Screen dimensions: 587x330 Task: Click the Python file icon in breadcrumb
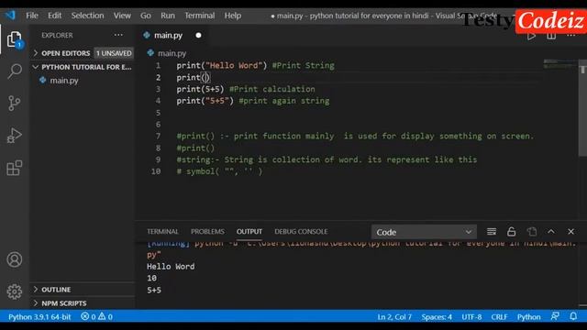click(x=150, y=53)
